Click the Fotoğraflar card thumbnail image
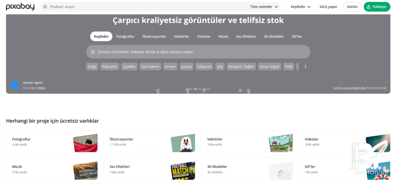The height and width of the screenshot is (184, 396). click(85, 143)
